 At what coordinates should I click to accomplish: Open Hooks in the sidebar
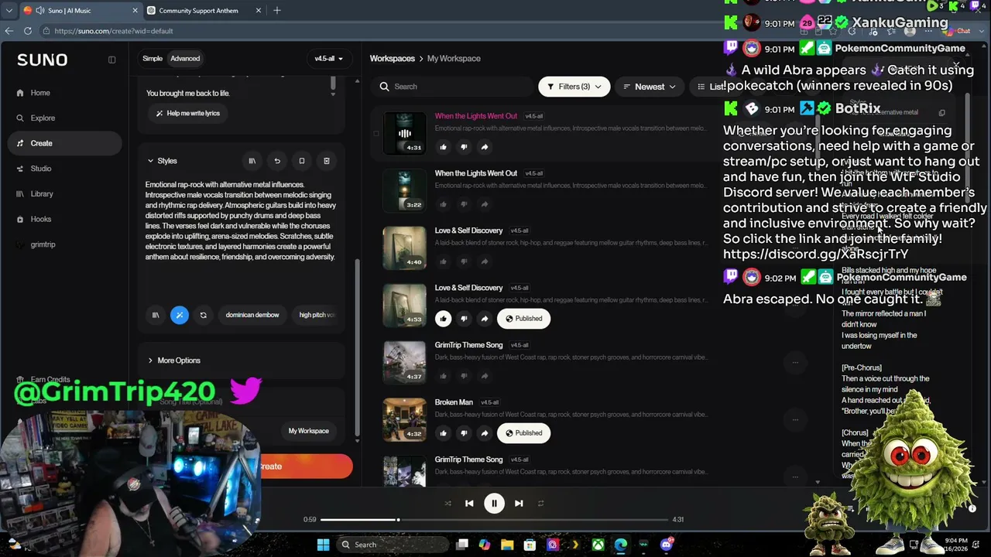coord(41,219)
